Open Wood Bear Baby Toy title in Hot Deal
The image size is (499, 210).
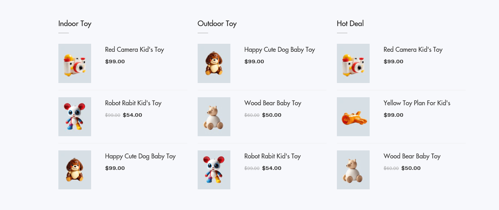click(412, 156)
